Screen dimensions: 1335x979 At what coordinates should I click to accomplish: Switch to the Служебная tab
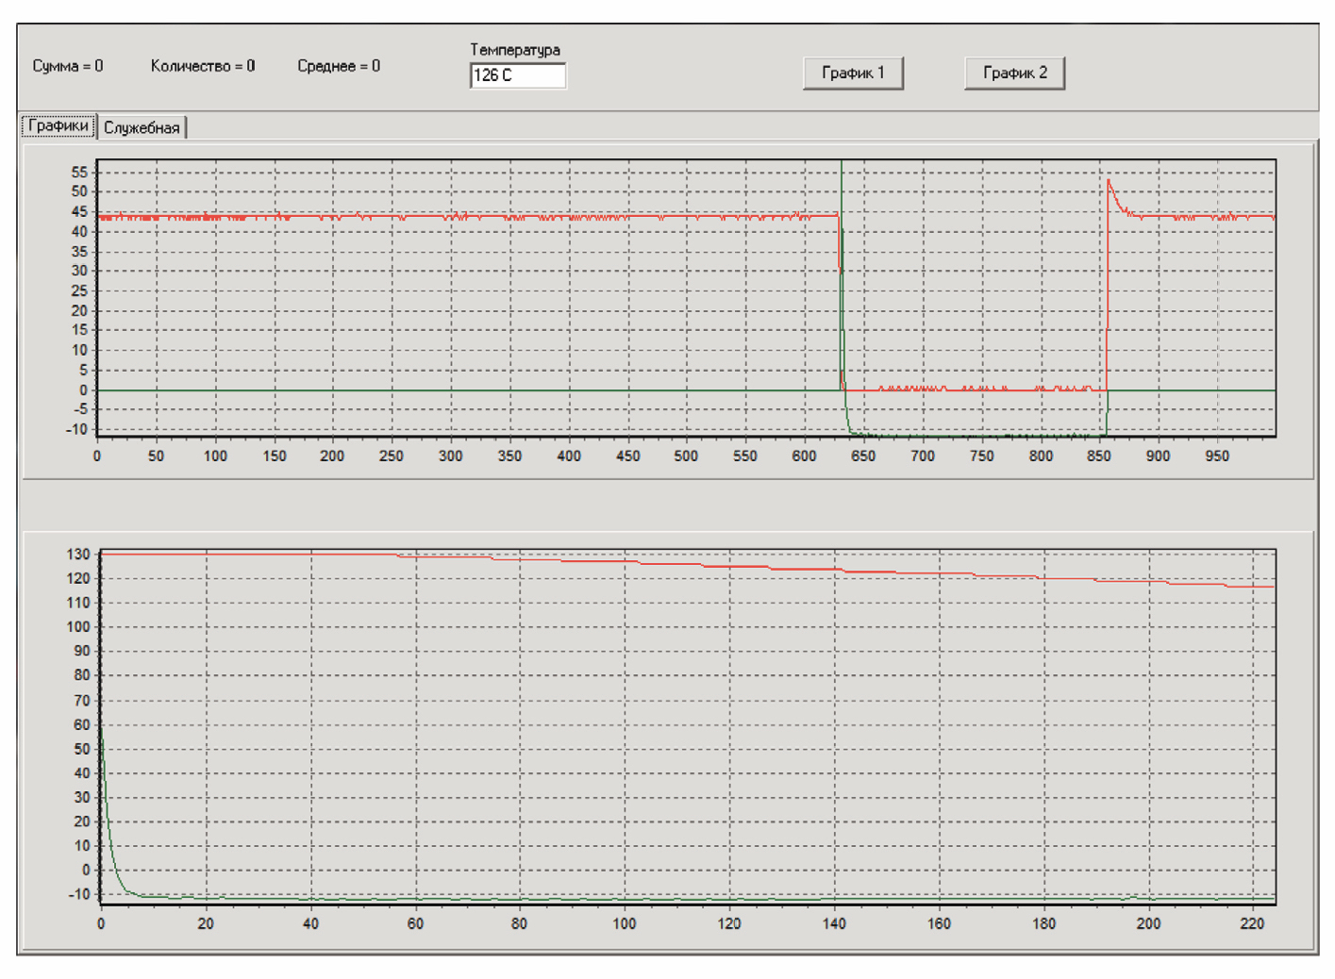142,127
